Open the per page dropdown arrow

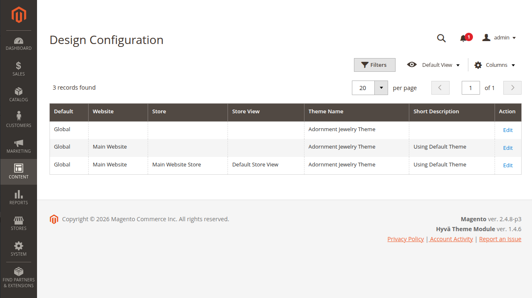pyautogui.click(x=381, y=88)
